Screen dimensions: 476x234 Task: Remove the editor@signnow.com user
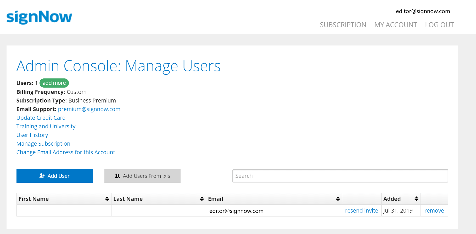pos(434,211)
